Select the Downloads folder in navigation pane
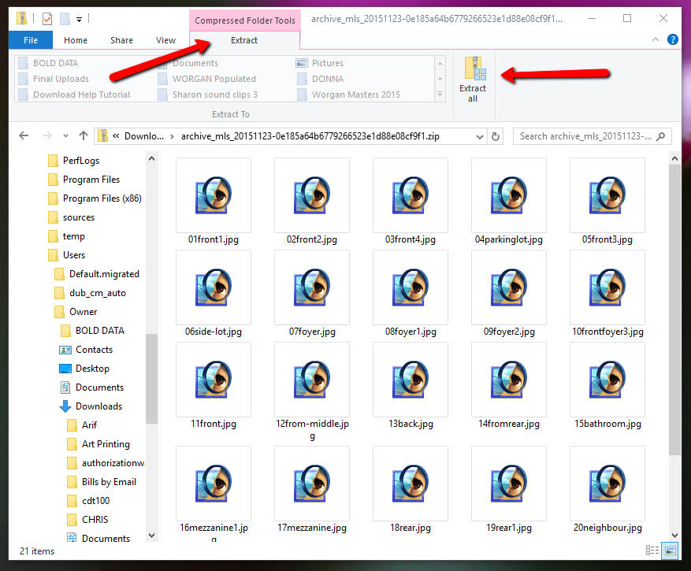The image size is (691, 571). (98, 406)
